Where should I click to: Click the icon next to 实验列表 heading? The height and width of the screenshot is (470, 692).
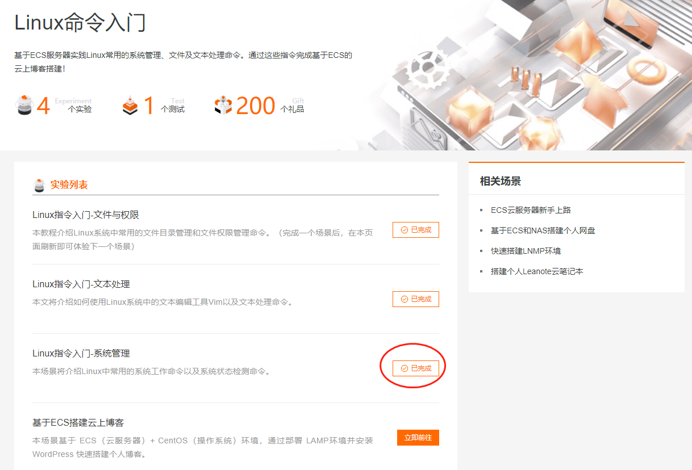click(39, 185)
